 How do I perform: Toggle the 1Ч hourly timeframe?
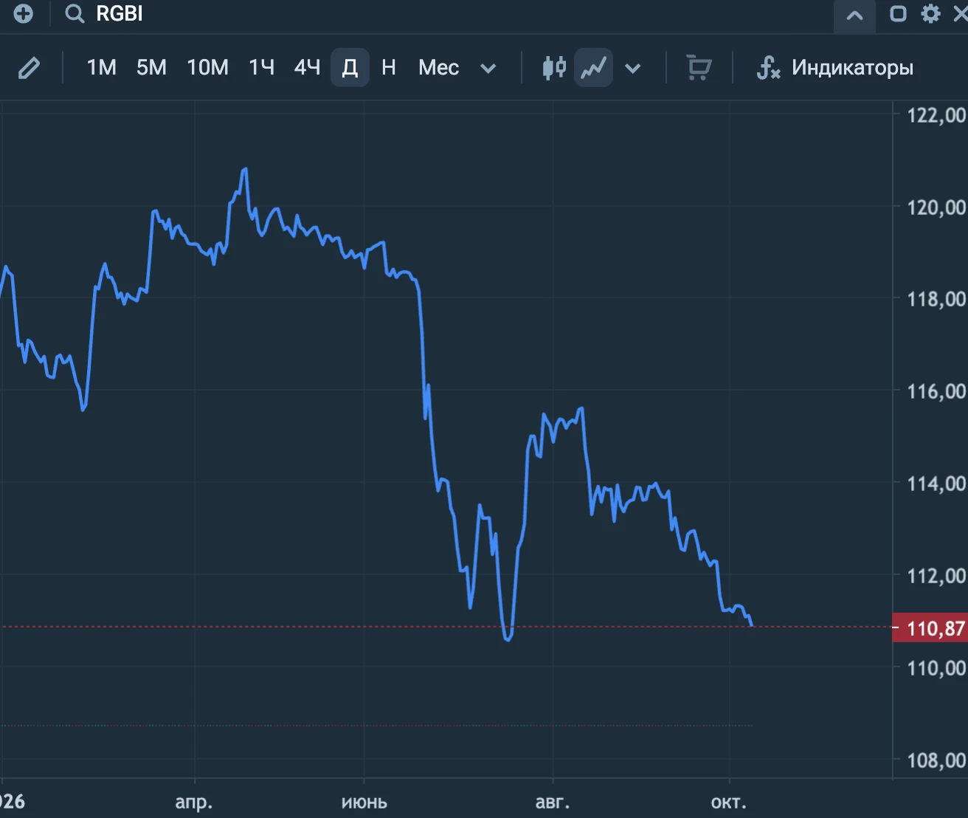(x=262, y=68)
